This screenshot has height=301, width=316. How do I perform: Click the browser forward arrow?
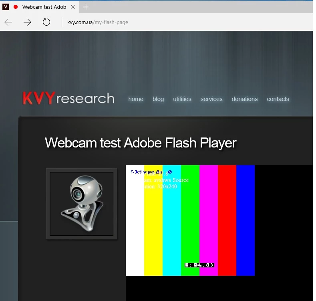click(27, 22)
